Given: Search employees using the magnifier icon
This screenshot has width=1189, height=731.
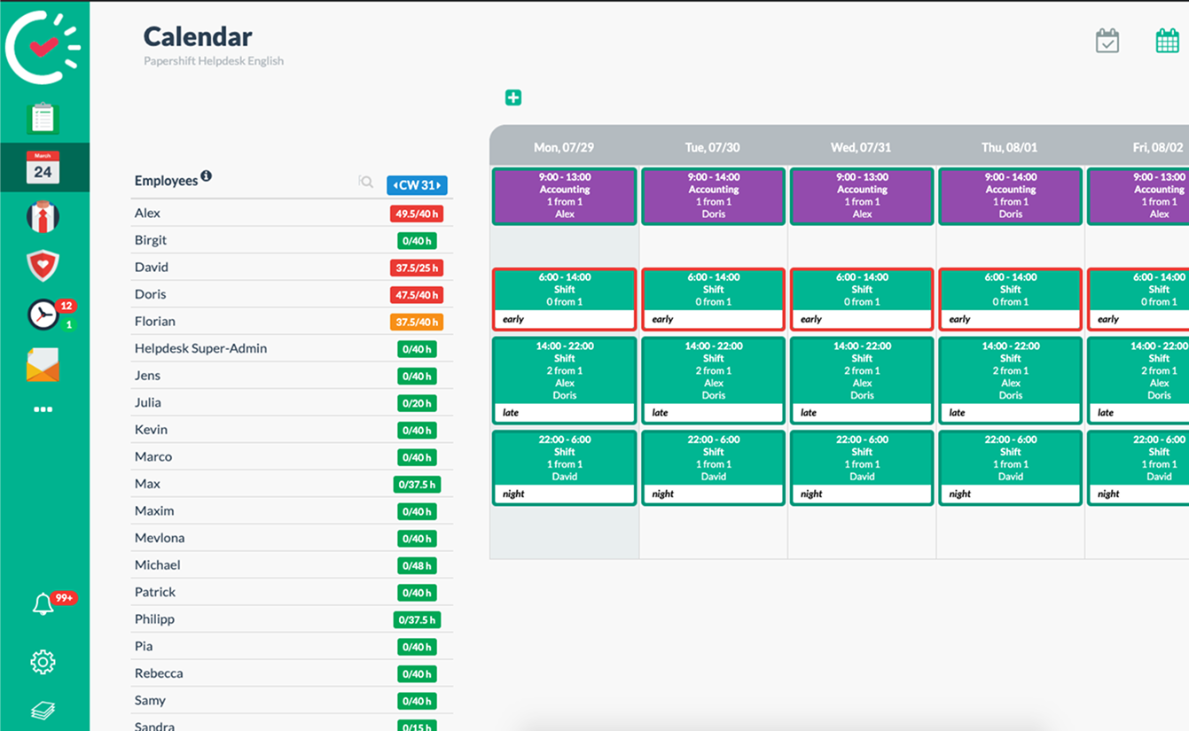Looking at the screenshot, I should (365, 182).
